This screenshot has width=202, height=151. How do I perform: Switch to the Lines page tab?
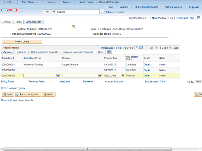(19, 22)
